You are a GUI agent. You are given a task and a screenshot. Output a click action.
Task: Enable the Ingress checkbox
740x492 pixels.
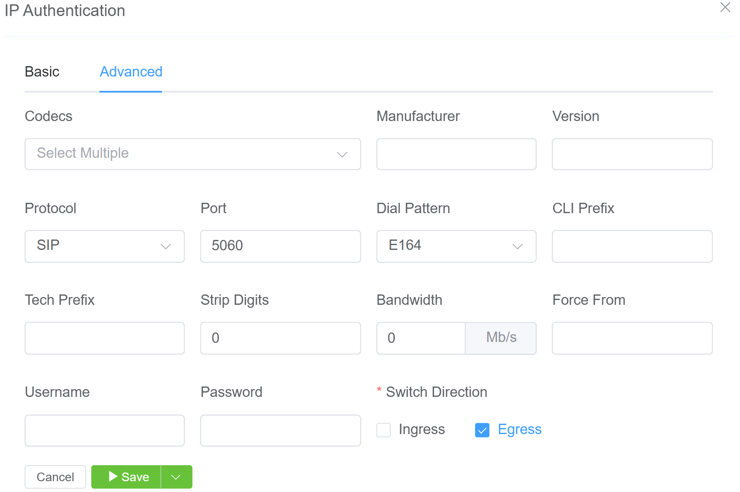[x=384, y=430]
